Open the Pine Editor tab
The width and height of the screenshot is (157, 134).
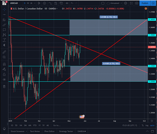click(x=49, y=131)
